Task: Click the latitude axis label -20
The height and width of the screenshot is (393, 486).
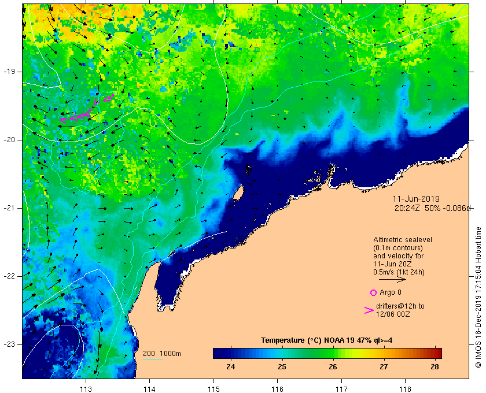Action: (9, 140)
